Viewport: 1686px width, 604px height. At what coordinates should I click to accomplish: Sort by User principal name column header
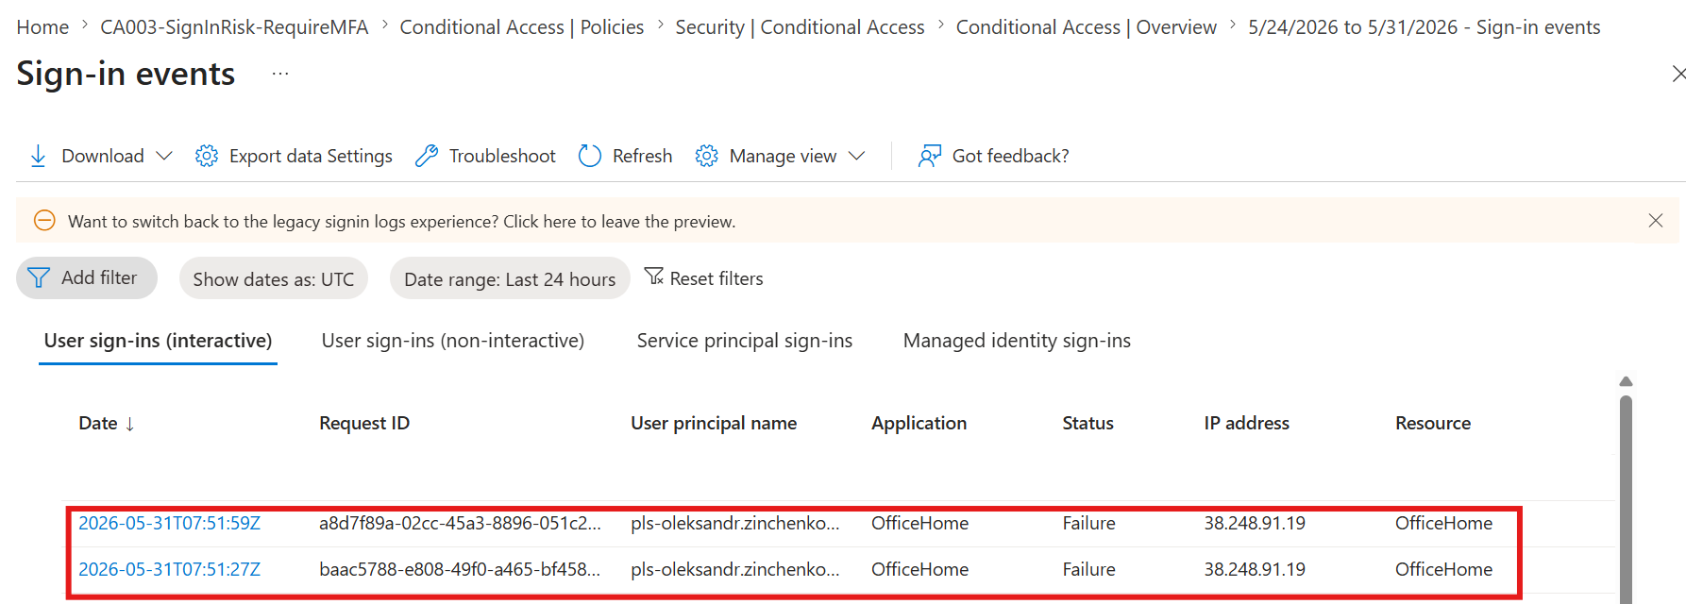pos(714,423)
